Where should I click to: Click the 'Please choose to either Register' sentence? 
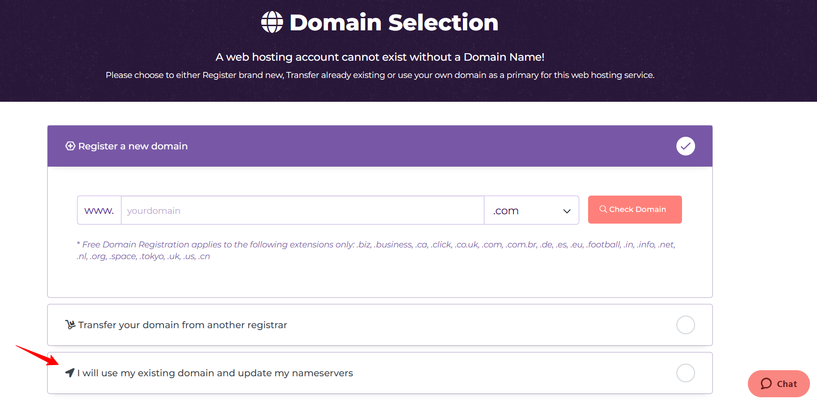(380, 75)
